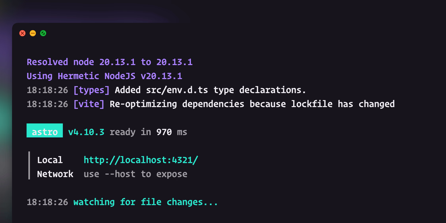The height and width of the screenshot is (223, 446).
Task: Click the Local label
Action: (x=50, y=160)
